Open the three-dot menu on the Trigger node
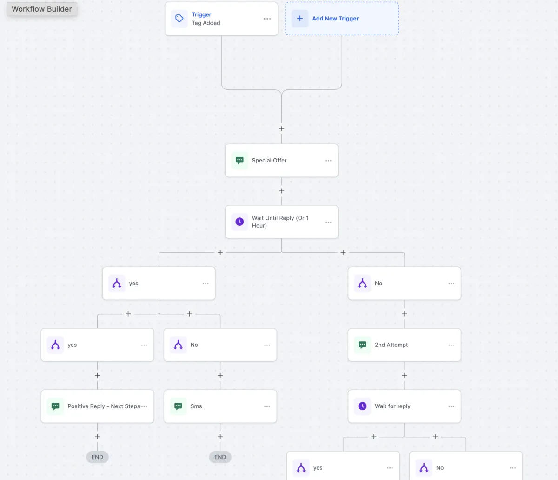The width and height of the screenshot is (558, 480). tap(267, 19)
